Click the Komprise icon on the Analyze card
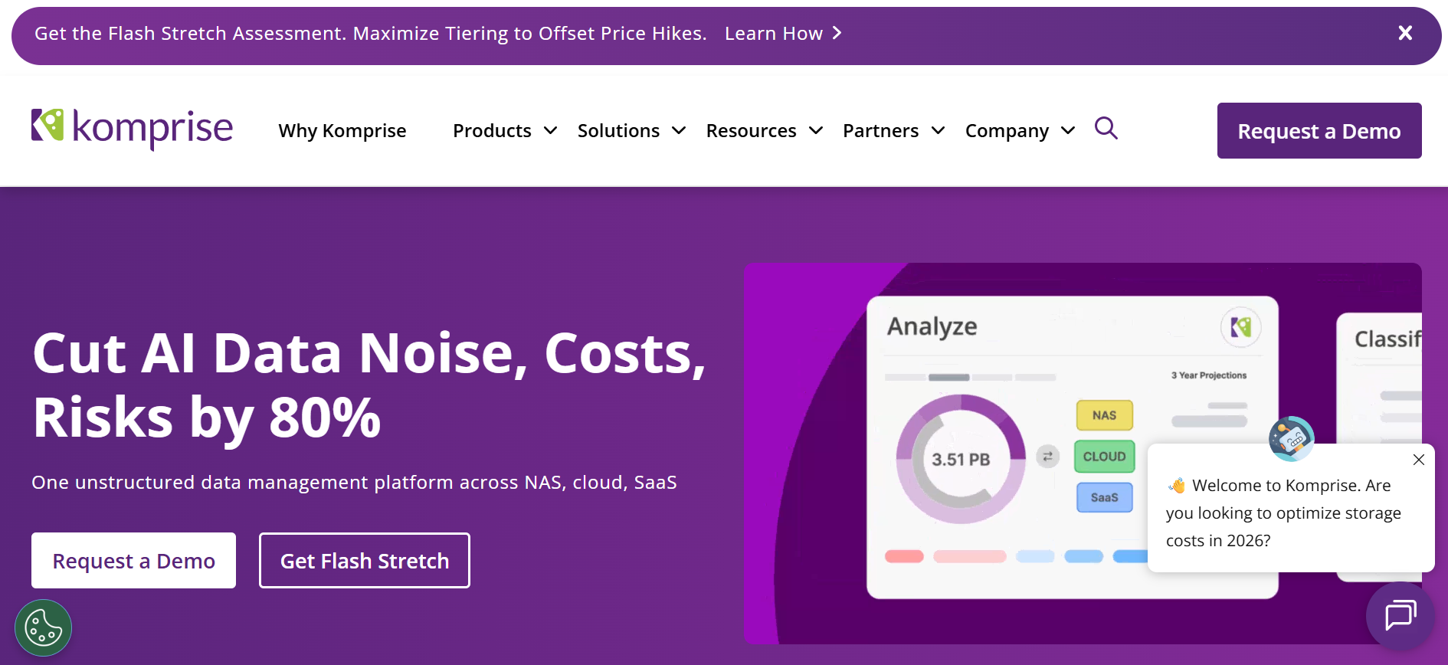Screen dimensions: 1448x665 click(x=1241, y=327)
